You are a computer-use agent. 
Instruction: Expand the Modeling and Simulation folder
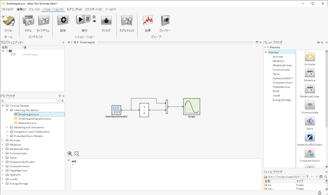coord(7,127)
